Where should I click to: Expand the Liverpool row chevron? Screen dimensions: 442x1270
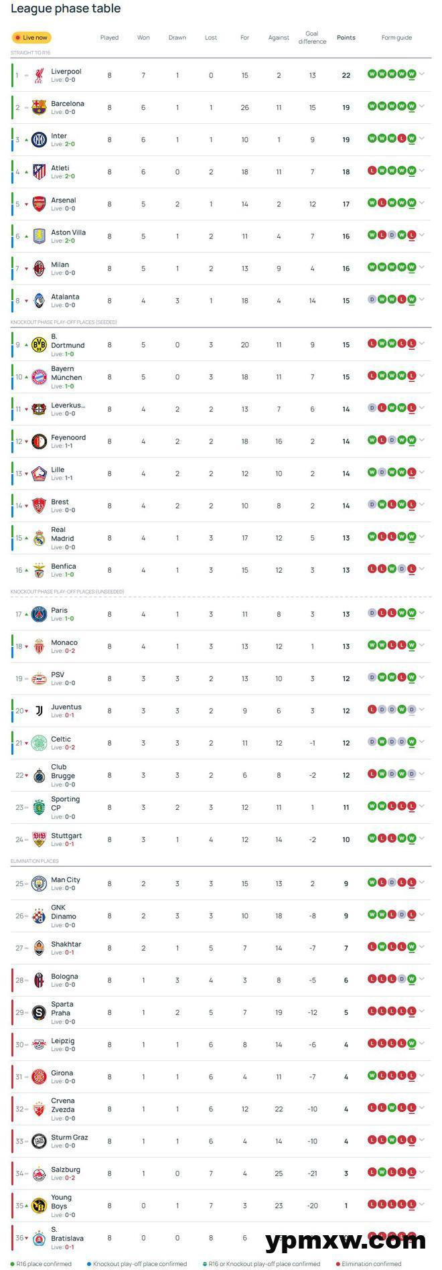(x=422, y=74)
